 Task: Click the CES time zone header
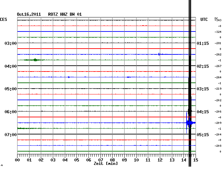click(3, 19)
